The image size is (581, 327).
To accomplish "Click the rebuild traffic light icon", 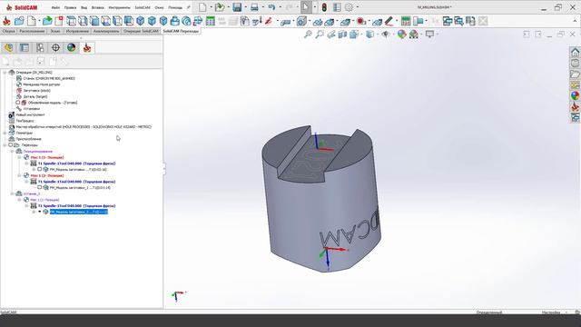I will [x=324, y=7].
